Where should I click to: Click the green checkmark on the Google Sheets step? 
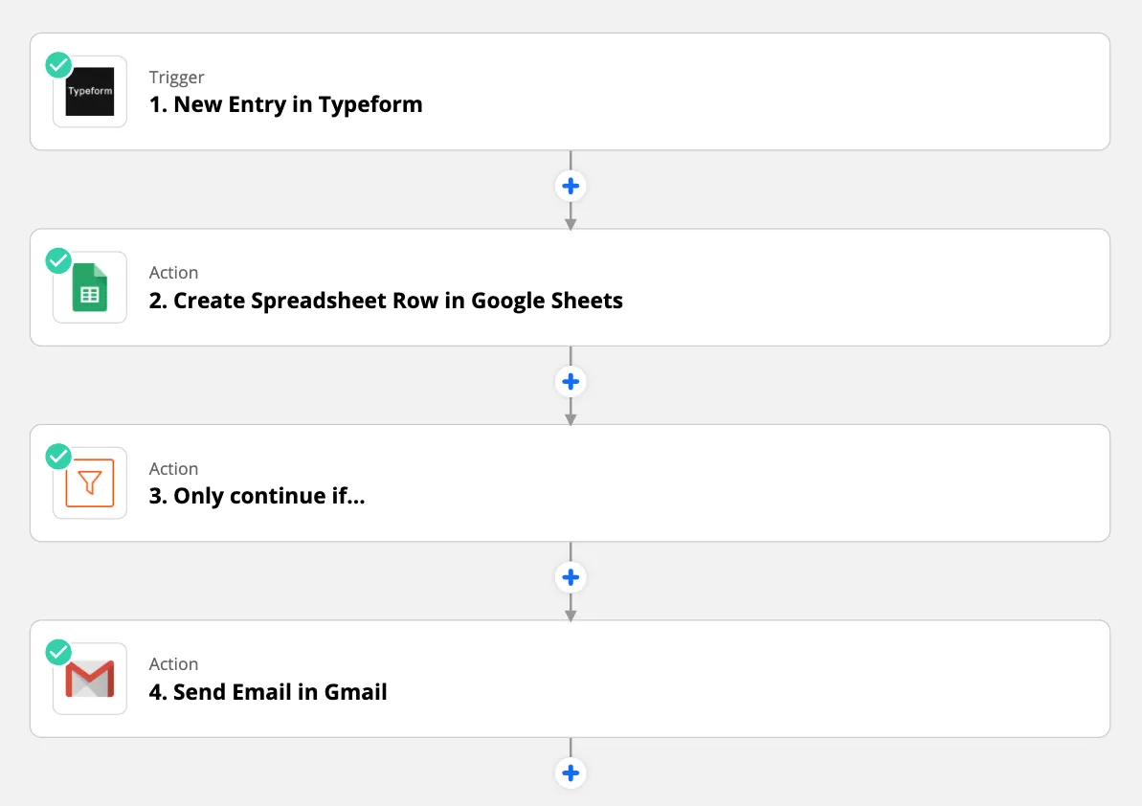58,260
